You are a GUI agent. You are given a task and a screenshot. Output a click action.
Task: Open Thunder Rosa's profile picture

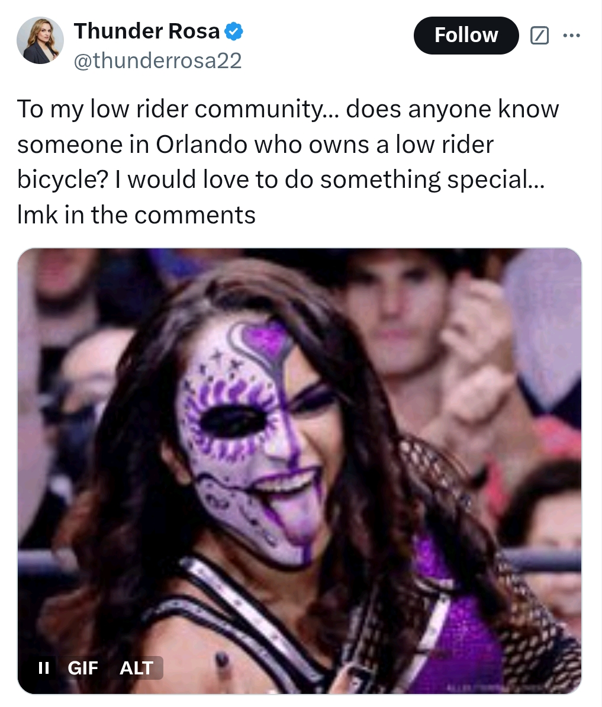point(40,40)
